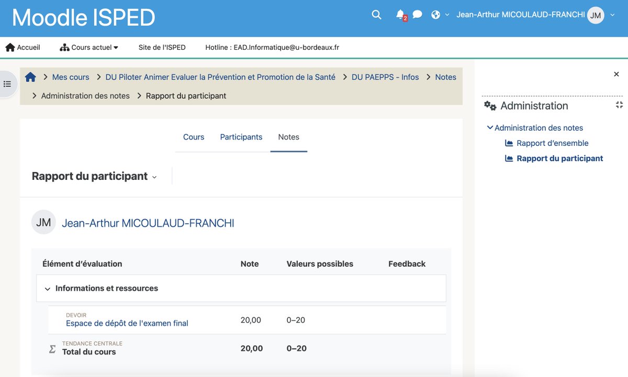628x377 pixels.
Task: Open DU Piloter Animer Evaluer breadcrumb link
Action: [x=220, y=77]
